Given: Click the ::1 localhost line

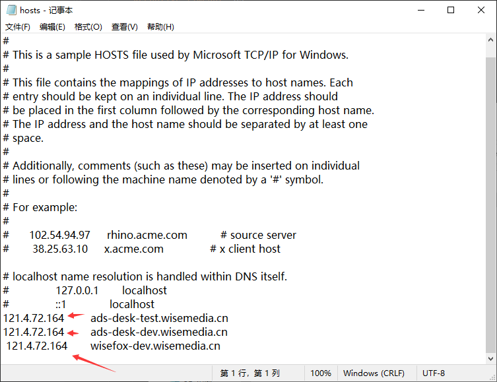Looking at the screenshot, I should pos(79,304).
